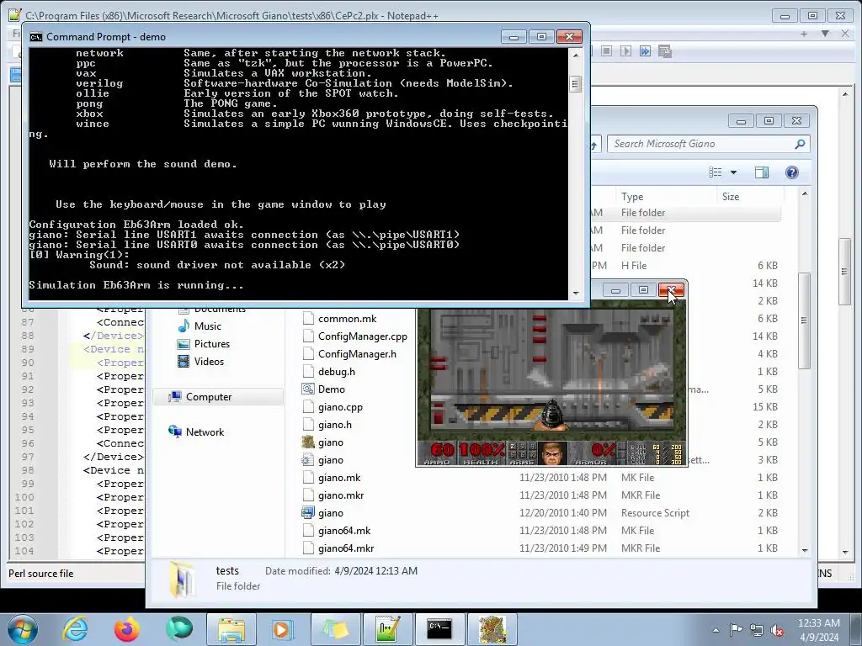Click the up arrow of Command Prompt scrollbar

[576, 55]
